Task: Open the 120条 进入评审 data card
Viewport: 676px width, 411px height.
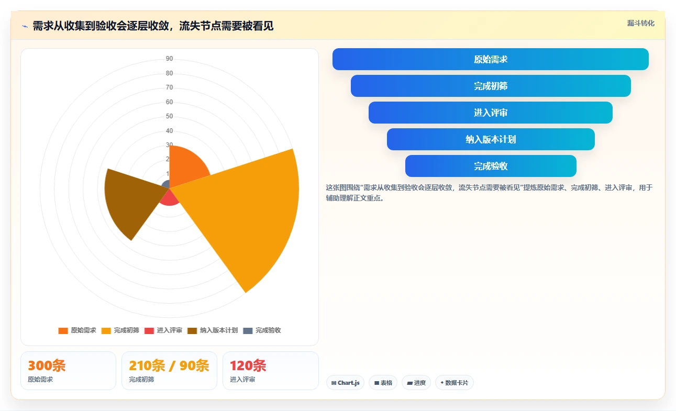Action: coord(271,371)
